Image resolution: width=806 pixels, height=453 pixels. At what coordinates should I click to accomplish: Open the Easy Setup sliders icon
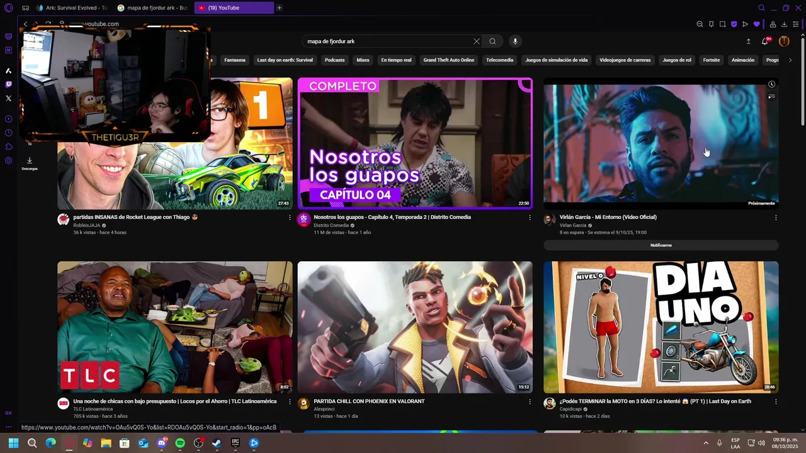(x=796, y=24)
